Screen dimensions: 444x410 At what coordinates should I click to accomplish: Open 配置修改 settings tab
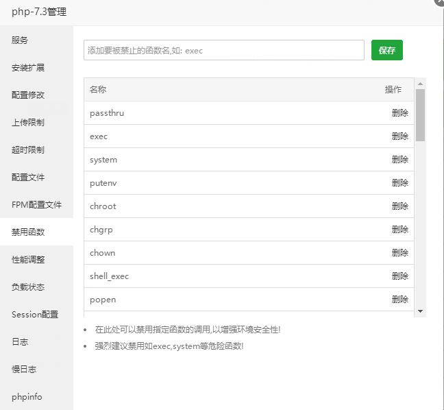(28, 95)
